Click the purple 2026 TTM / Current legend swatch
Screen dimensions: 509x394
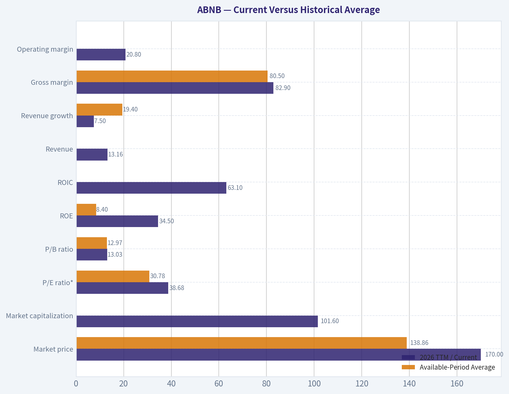point(408,357)
